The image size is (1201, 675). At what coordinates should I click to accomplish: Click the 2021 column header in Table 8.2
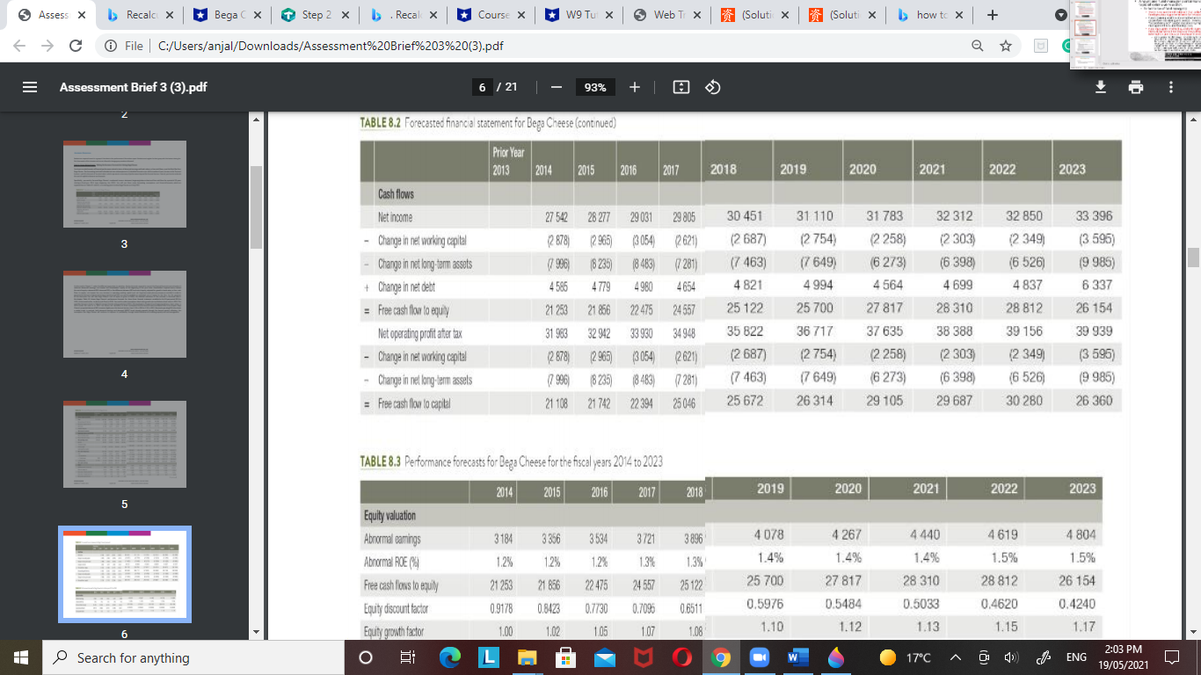coord(933,170)
